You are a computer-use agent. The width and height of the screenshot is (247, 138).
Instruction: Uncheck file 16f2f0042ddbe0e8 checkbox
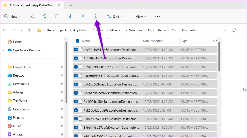[76, 110]
